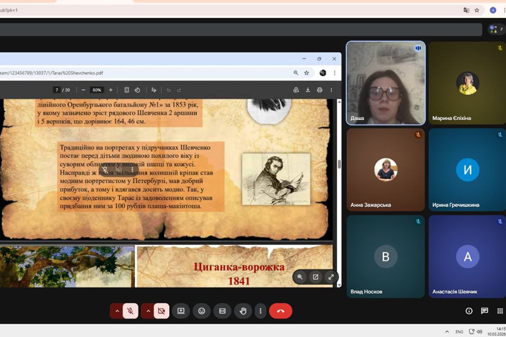The height and width of the screenshot is (337, 506).
Task: Open the meeting chat panel
Action: [484, 311]
